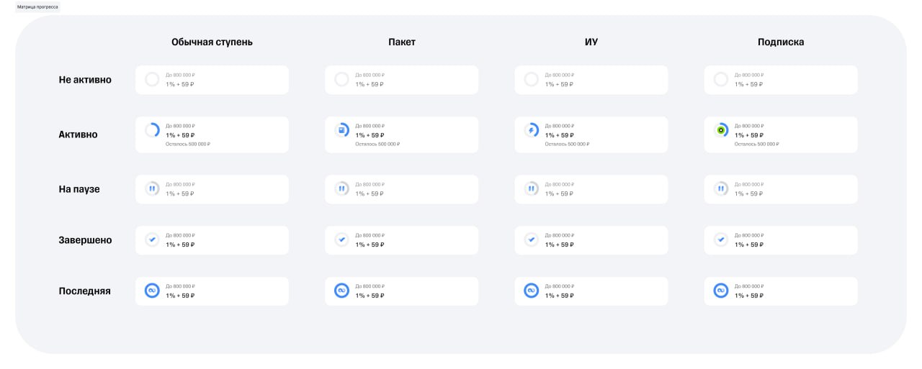The height and width of the screenshot is (369, 922).
Task: Click the Последняя row label
Action: (85, 291)
